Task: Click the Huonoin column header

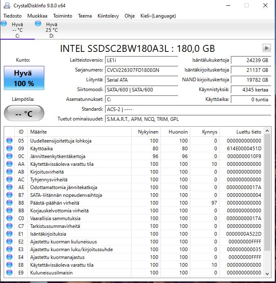Action: coord(175,132)
